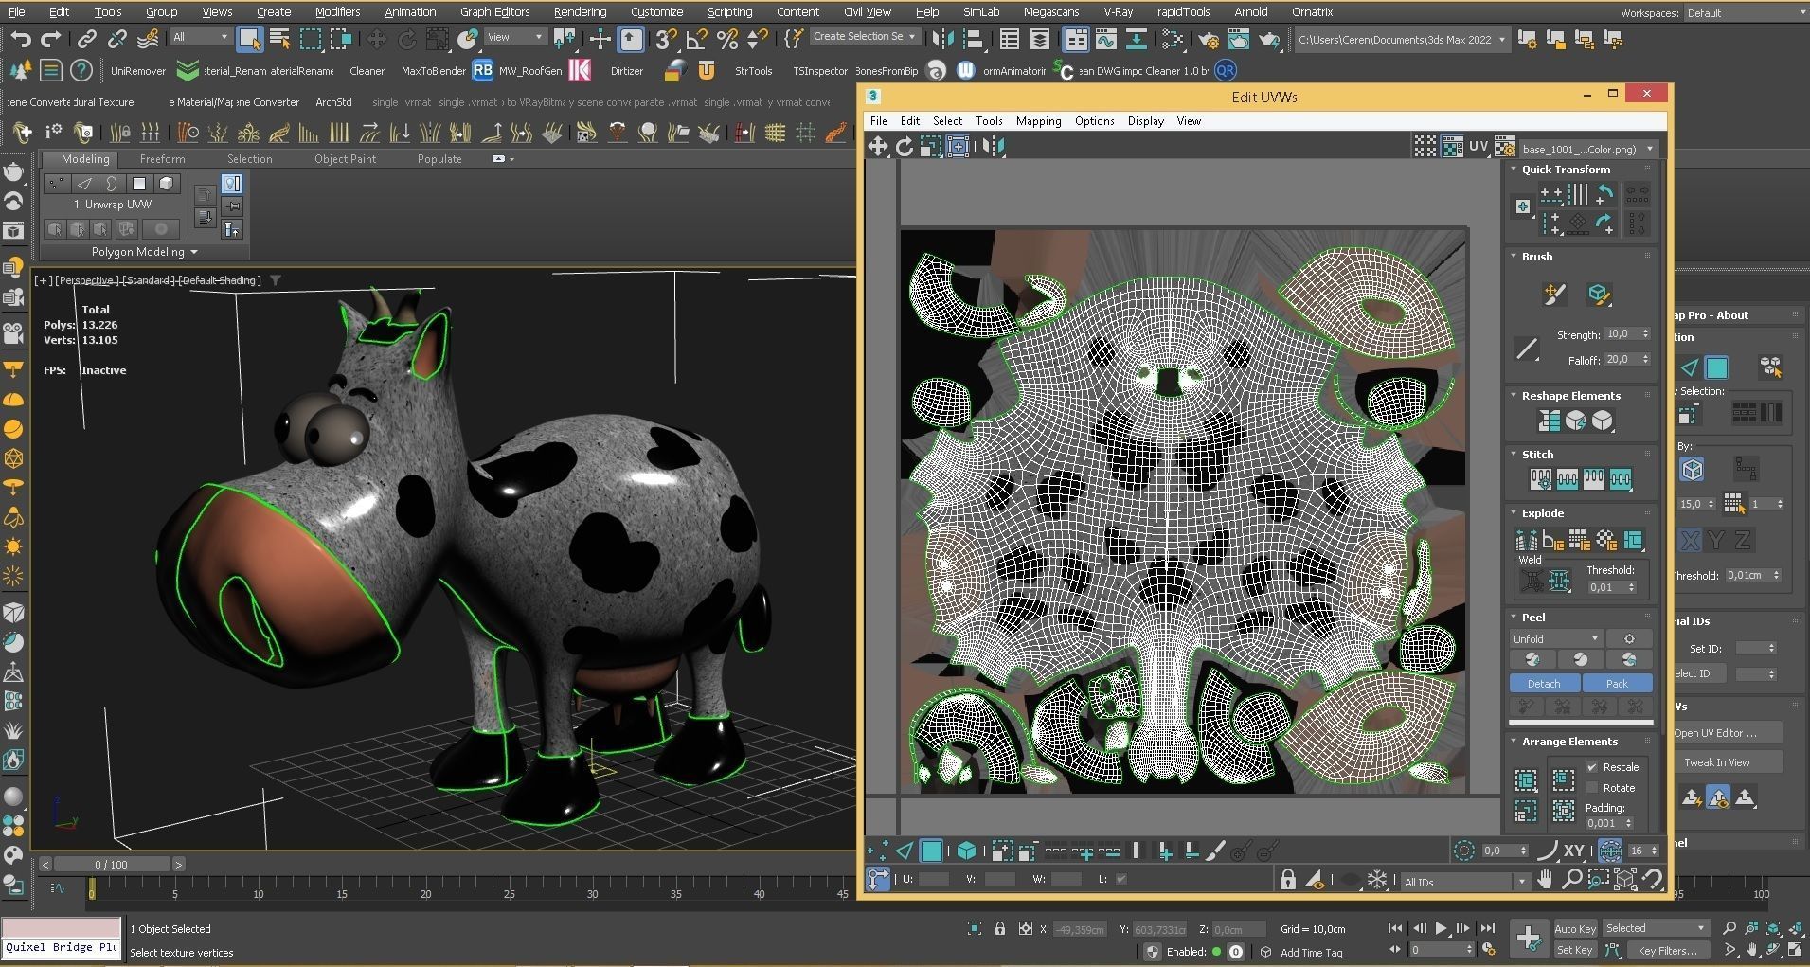Click the Redo arrow in main toolbar
The image size is (1810, 967).
[51, 39]
